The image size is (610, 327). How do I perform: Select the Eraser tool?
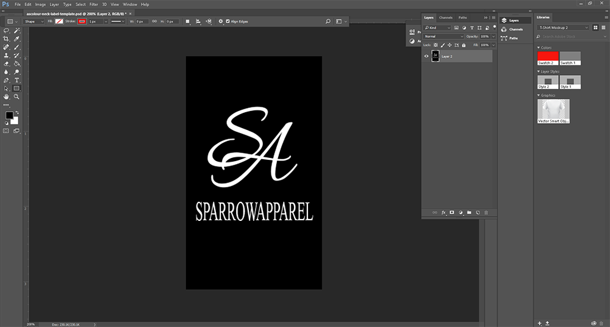click(x=6, y=63)
